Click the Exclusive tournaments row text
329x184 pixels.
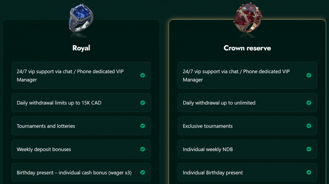(x=207, y=126)
